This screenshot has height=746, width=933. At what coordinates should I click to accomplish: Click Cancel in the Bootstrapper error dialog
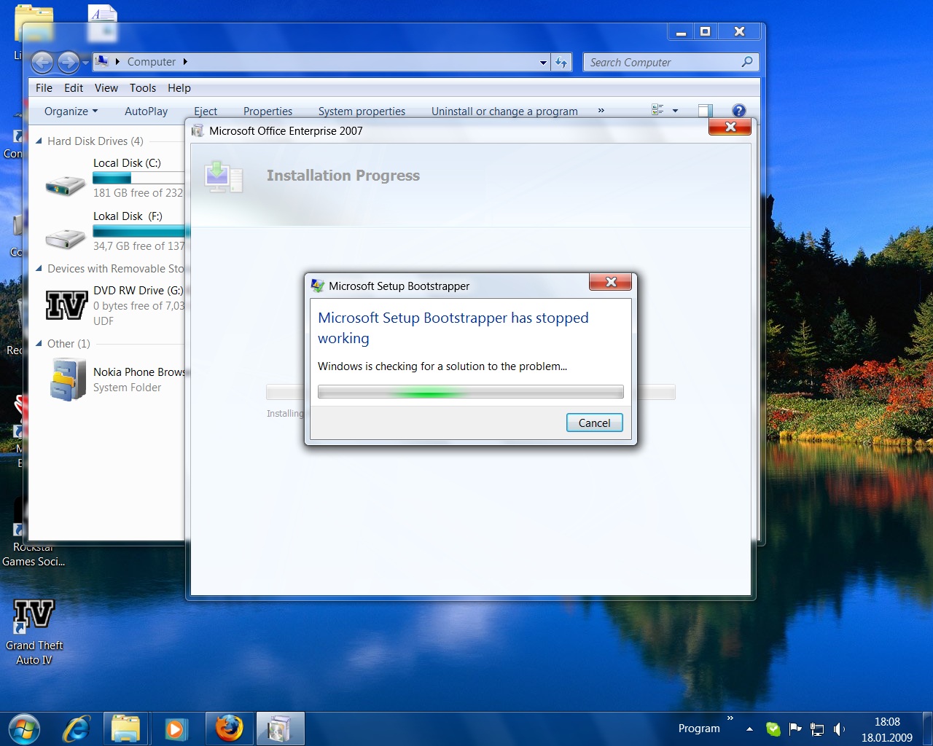pyautogui.click(x=594, y=423)
